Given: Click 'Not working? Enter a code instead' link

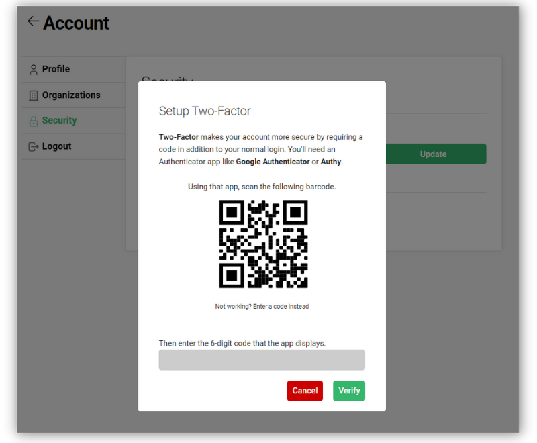Looking at the screenshot, I should [262, 306].
